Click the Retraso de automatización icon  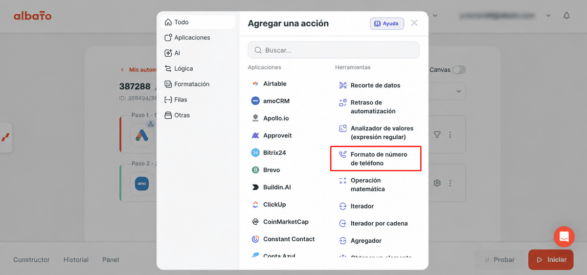click(x=342, y=103)
